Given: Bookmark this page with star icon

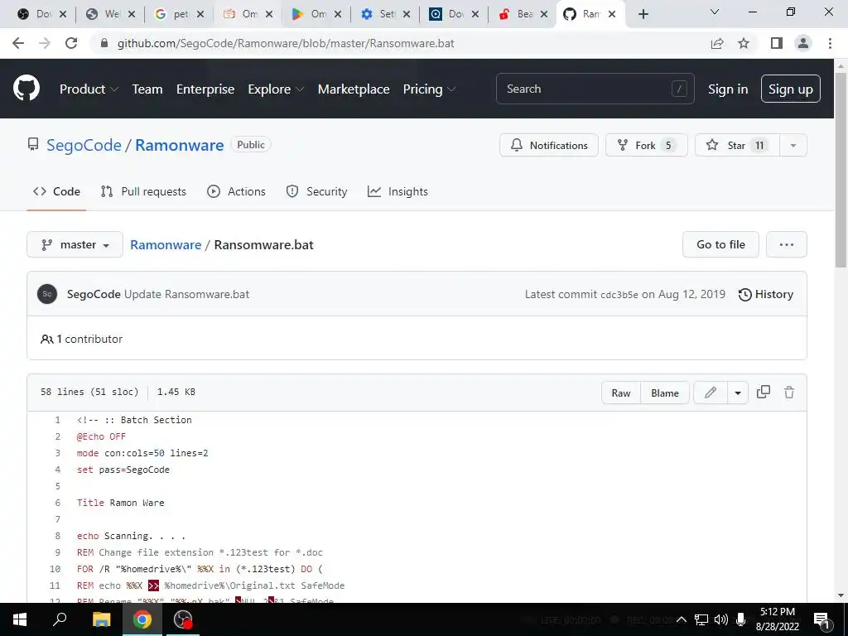Looking at the screenshot, I should pyautogui.click(x=744, y=43).
